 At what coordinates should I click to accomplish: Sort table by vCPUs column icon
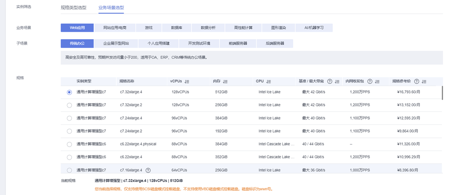point(187,81)
